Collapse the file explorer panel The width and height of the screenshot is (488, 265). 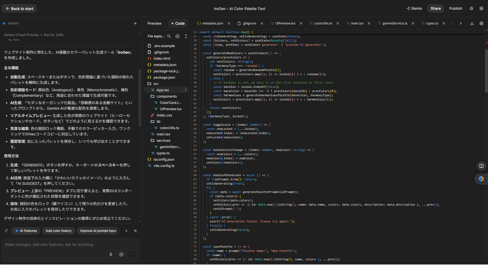tap(186, 36)
